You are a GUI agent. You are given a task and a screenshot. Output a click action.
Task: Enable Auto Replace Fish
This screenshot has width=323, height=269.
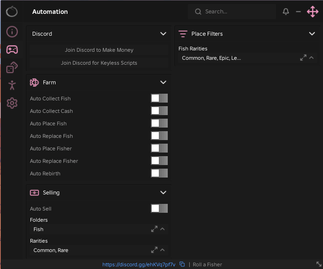[159, 136]
